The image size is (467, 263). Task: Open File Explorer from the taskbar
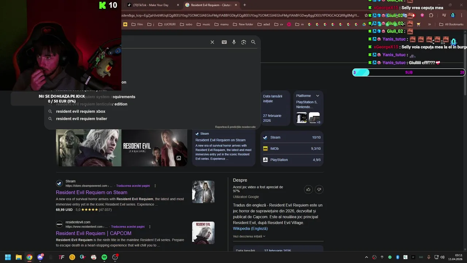click(19, 257)
